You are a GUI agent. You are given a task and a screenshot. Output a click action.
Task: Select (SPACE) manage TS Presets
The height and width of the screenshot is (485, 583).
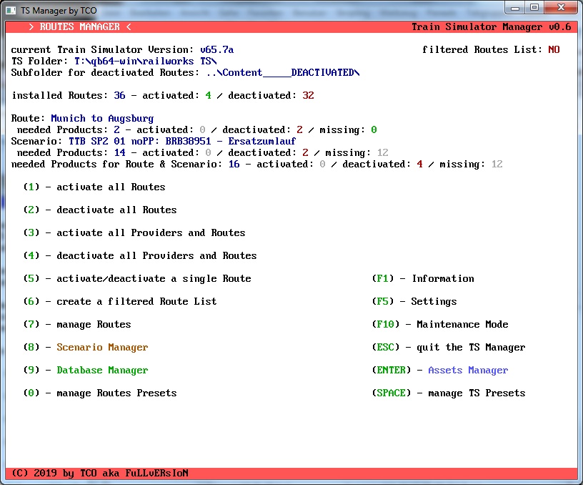point(449,393)
